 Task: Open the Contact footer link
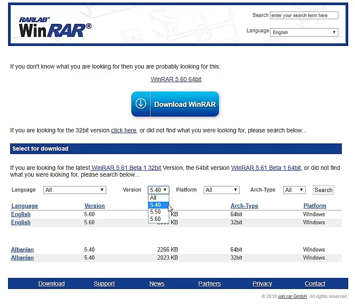pos(315,283)
